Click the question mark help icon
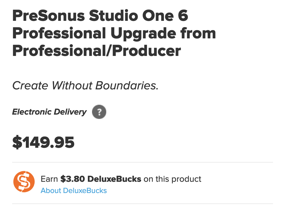The height and width of the screenshot is (210, 284). [99, 112]
